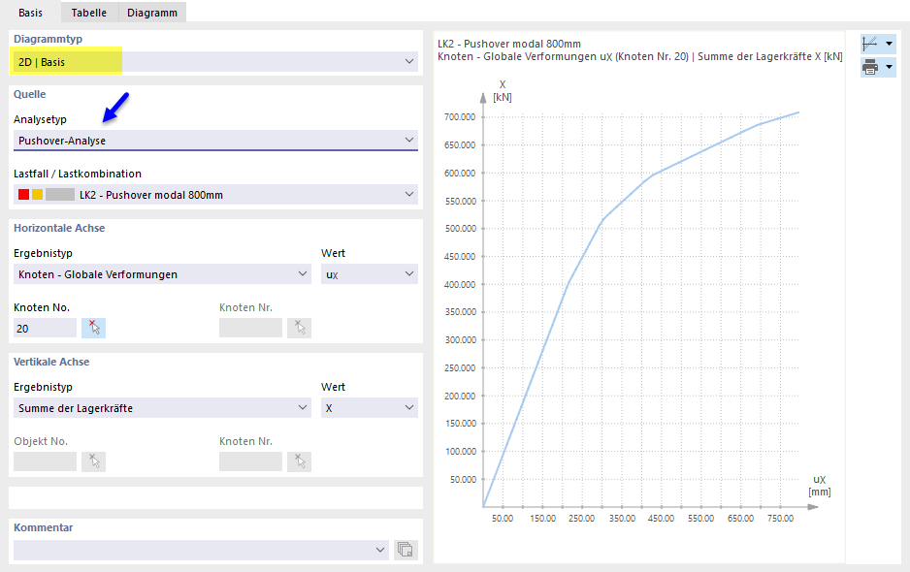Click the Vertikale Achse section heading

[51, 362]
